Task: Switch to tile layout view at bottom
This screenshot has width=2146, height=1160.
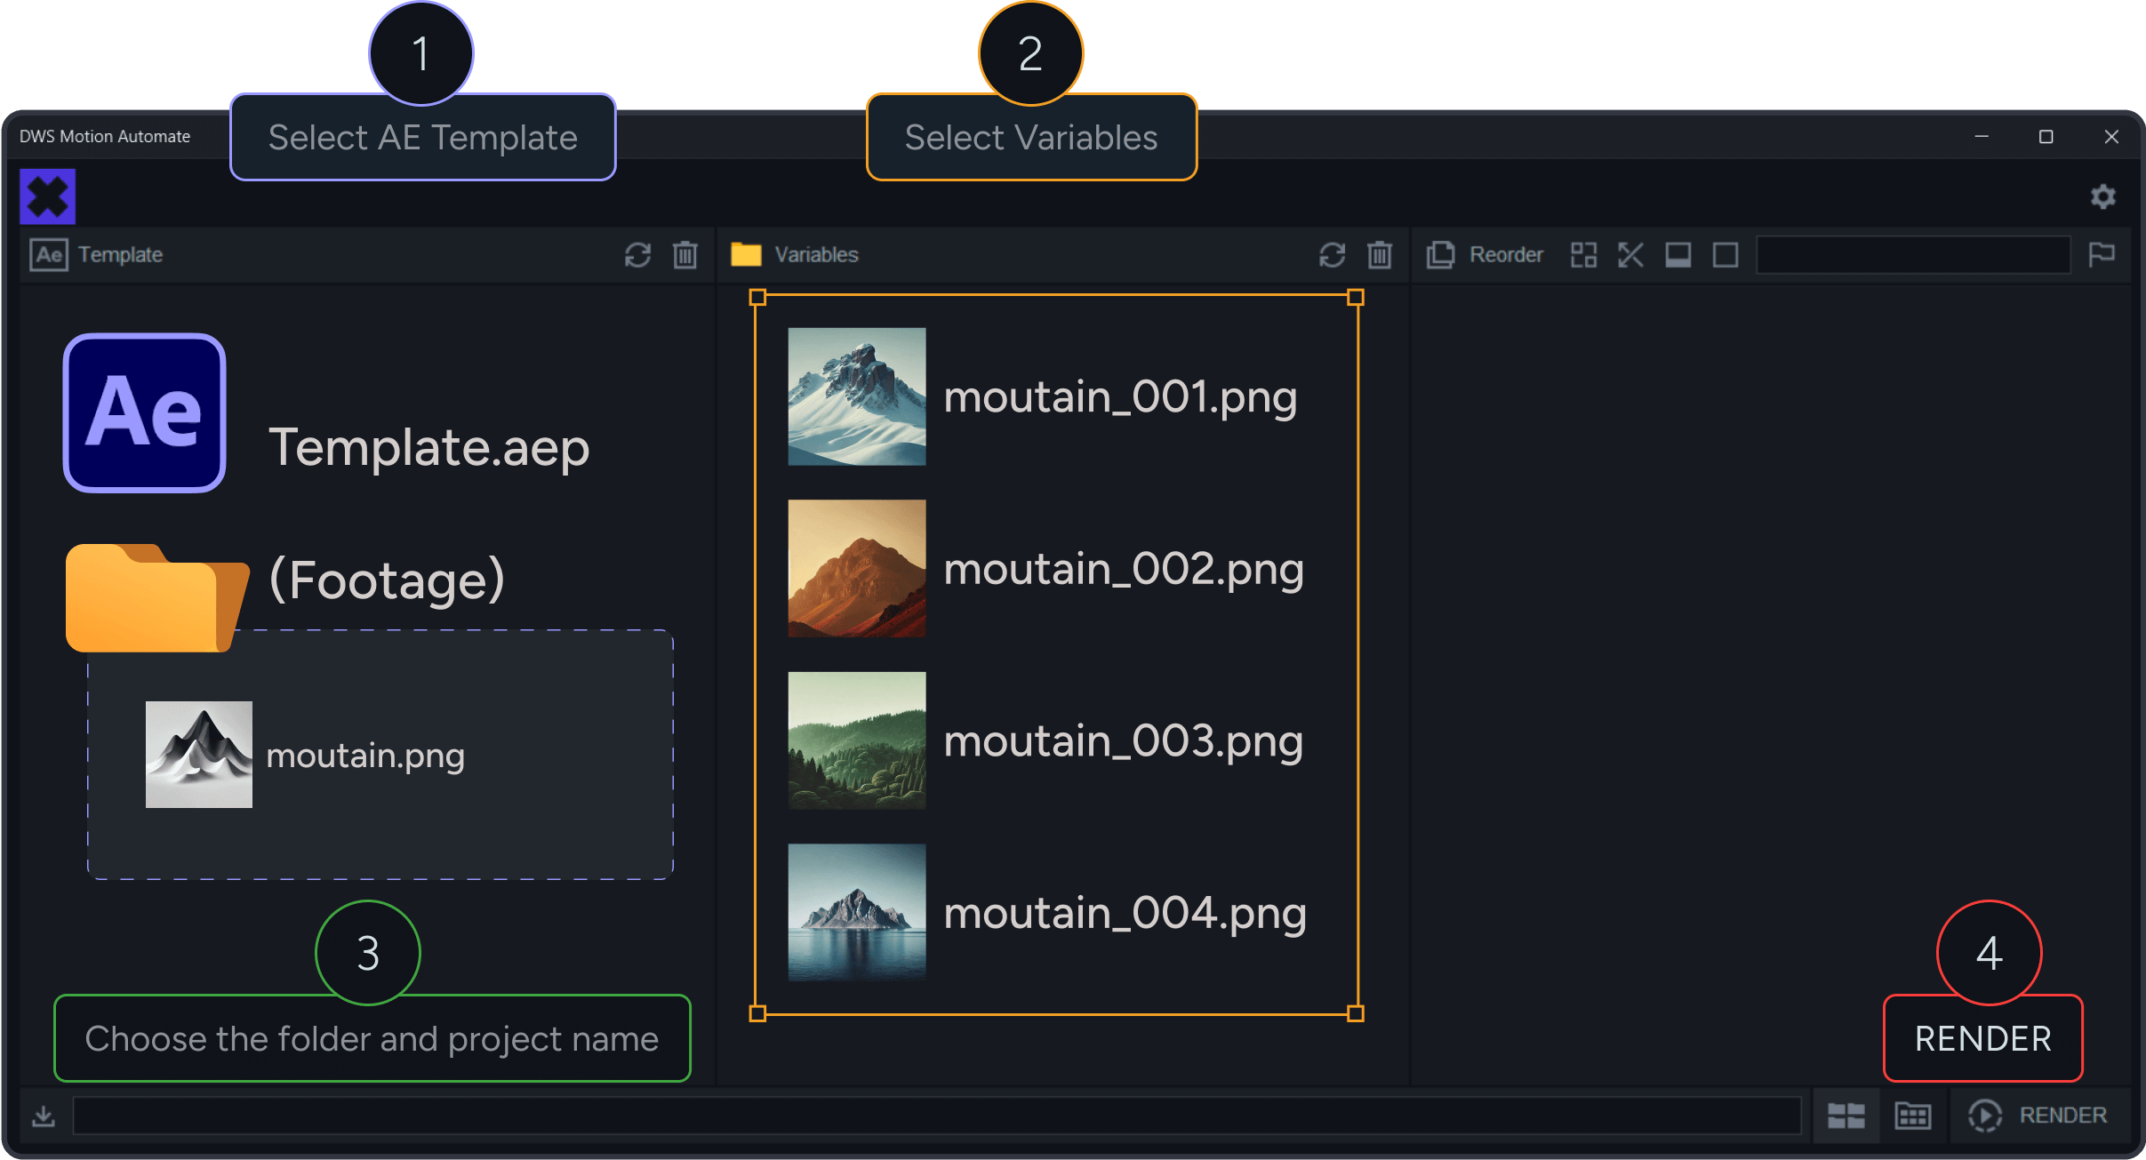Action: click(1846, 1116)
